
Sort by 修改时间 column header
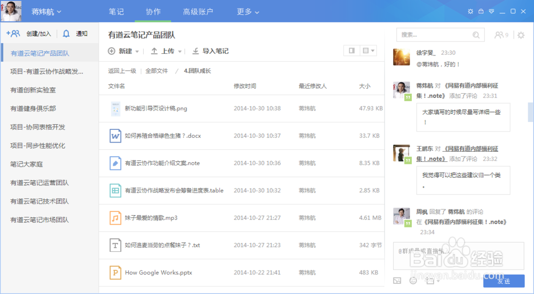coord(245,86)
